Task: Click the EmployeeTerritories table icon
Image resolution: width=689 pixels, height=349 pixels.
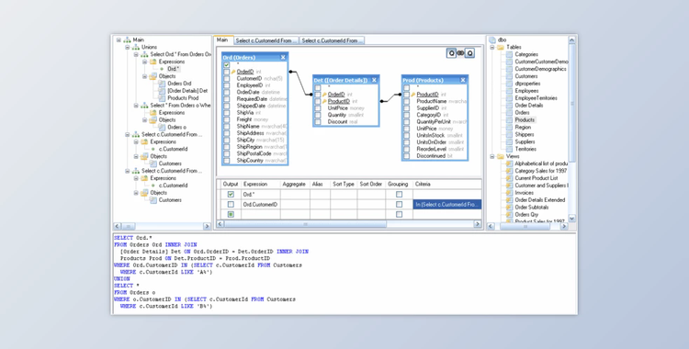Action: (x=509, y=98)
